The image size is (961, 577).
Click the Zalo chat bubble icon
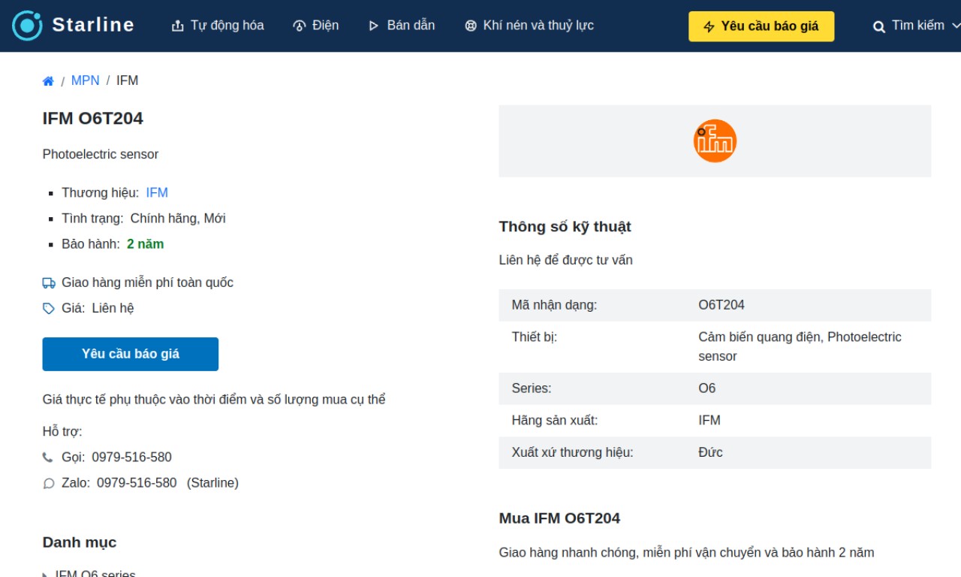click(x=49, y=483)
